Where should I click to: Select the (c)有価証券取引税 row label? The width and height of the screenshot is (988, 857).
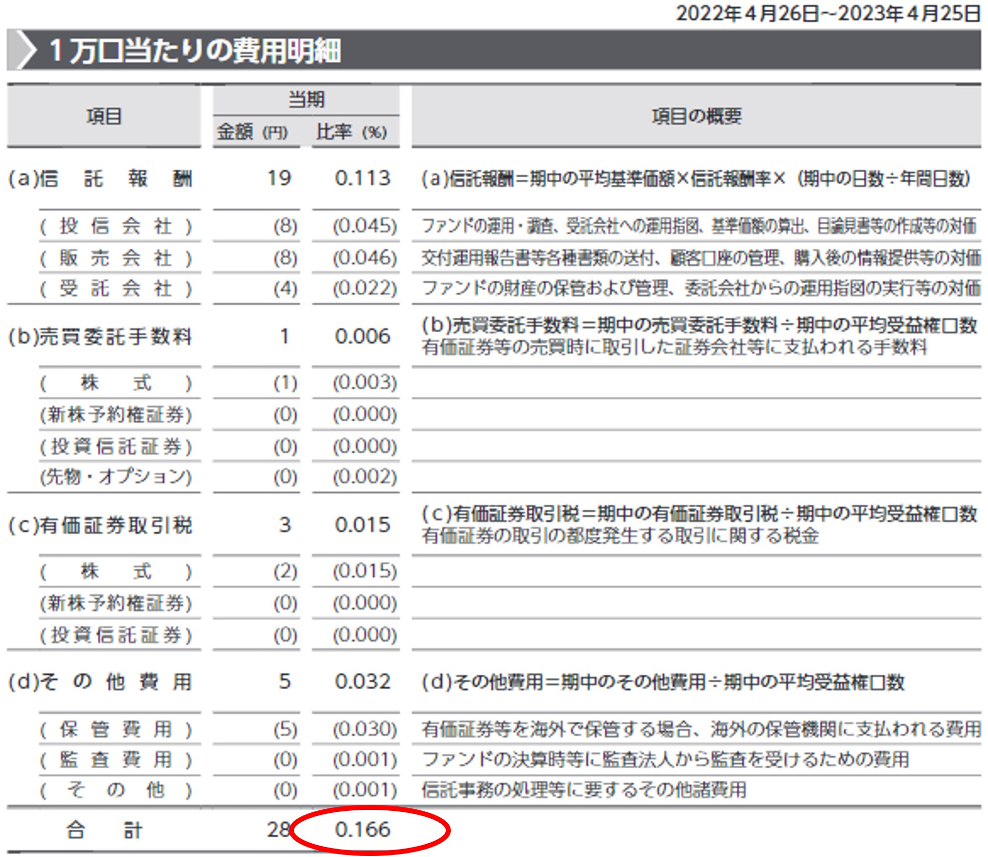pyautogui.click(x=100, y=525)
